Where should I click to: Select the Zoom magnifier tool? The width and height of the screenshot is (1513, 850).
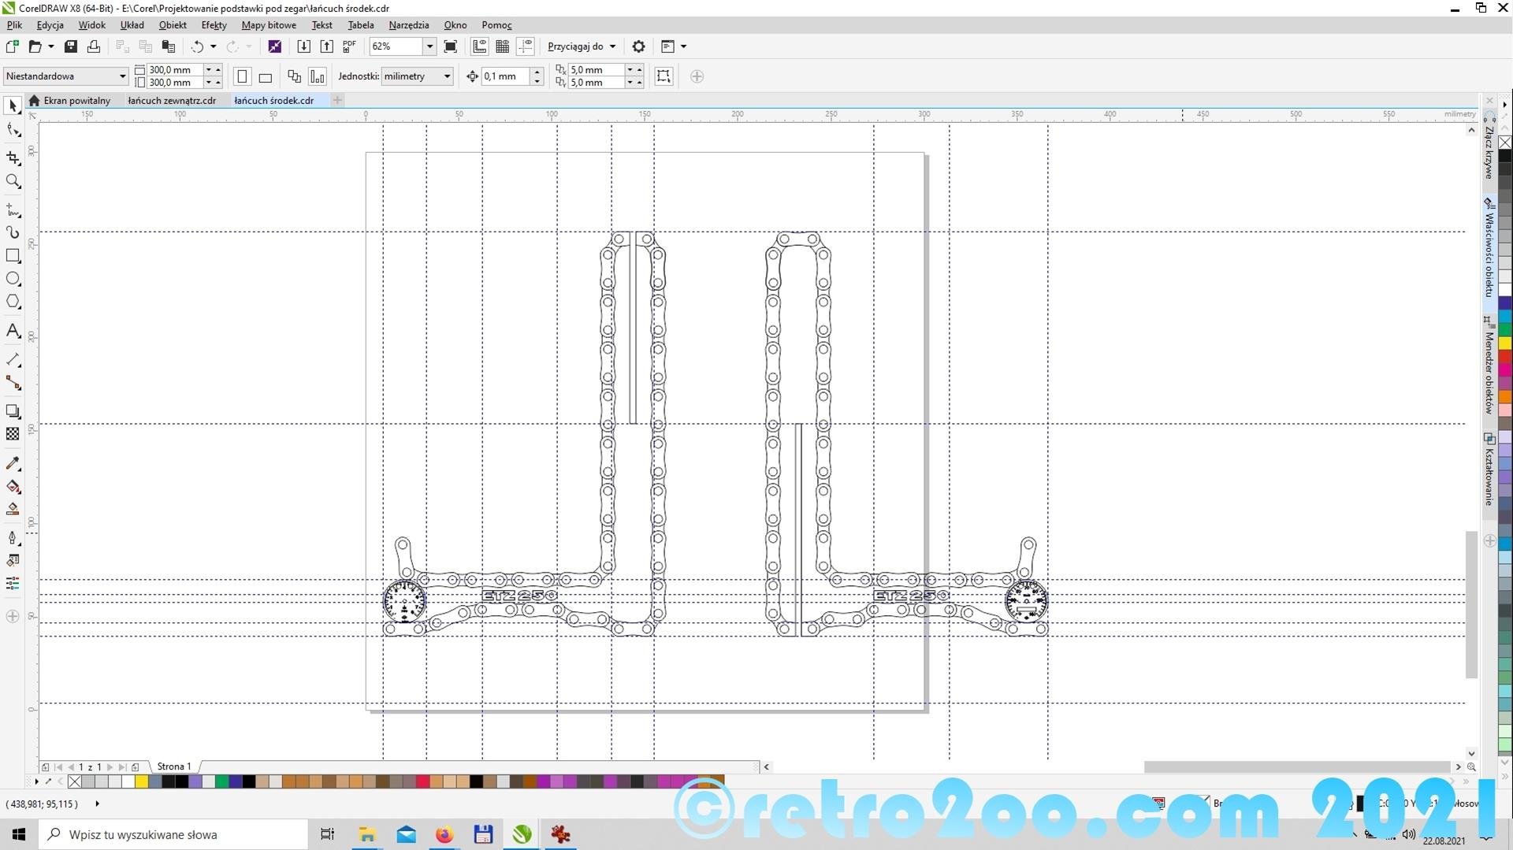[13, 182]
